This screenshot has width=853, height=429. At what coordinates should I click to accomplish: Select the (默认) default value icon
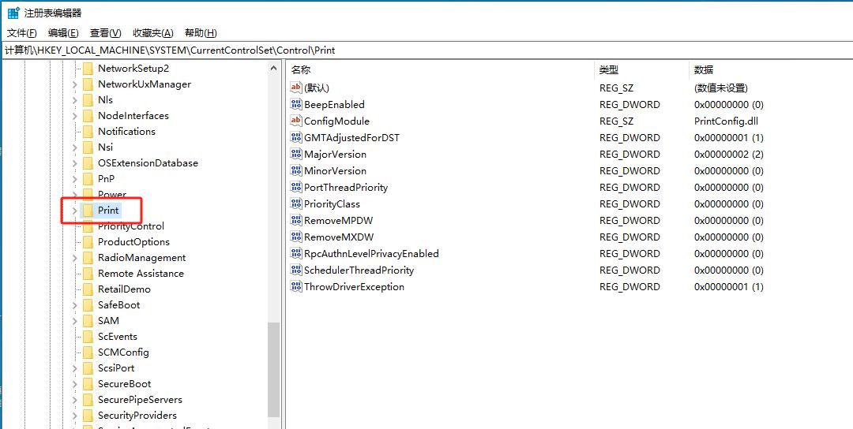coord(296,88)
